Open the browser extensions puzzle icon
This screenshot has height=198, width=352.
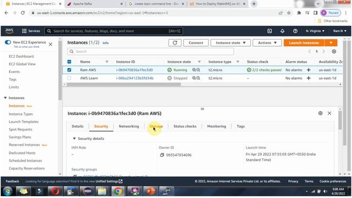click(299, 13)
